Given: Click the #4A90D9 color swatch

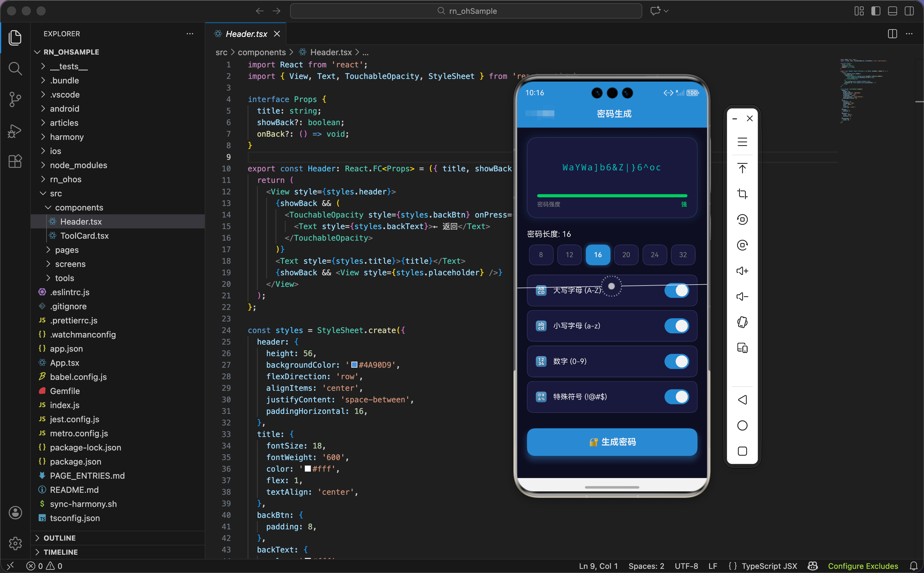Looking at the screenshot, I should (354, 364).
